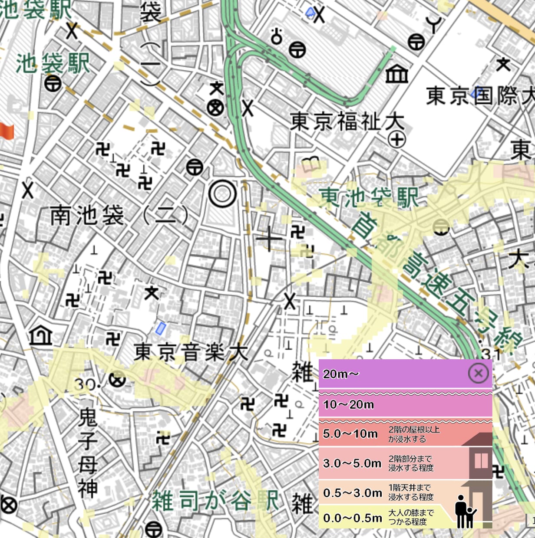Screen dimensions: 535x538
Task: Click the post office symbol under 東池袋駅 label
Action: coord(442,226)
